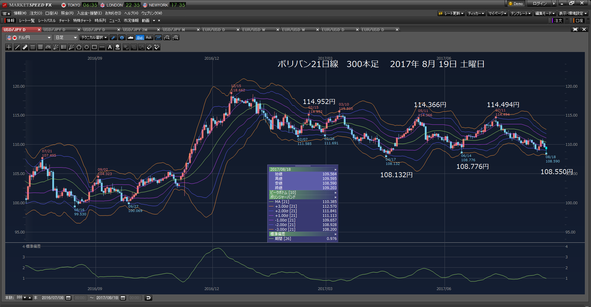Insert an icon stamp with smiley tool
The image size is (591, 307).
117,47
